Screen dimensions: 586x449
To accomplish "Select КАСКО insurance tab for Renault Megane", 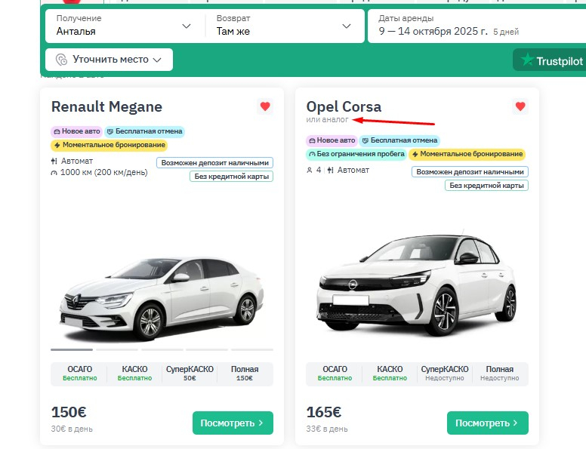I will pos(134,374).
